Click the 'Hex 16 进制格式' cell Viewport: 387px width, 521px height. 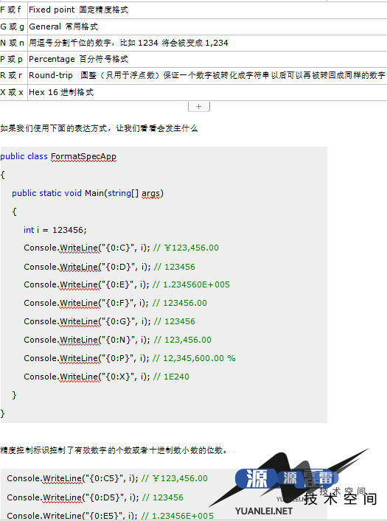click(x=207, y=92)
